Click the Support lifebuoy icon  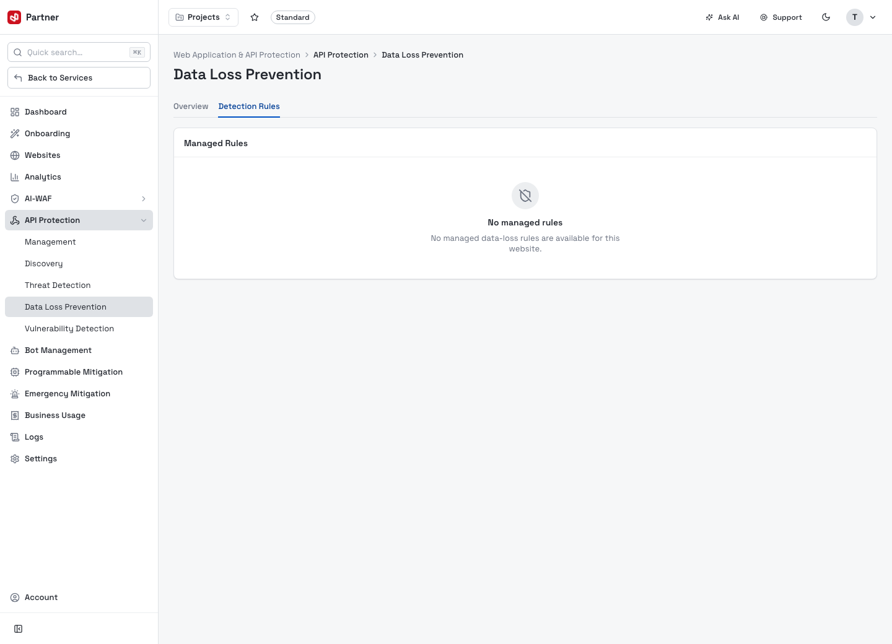(x=764, y=17)
